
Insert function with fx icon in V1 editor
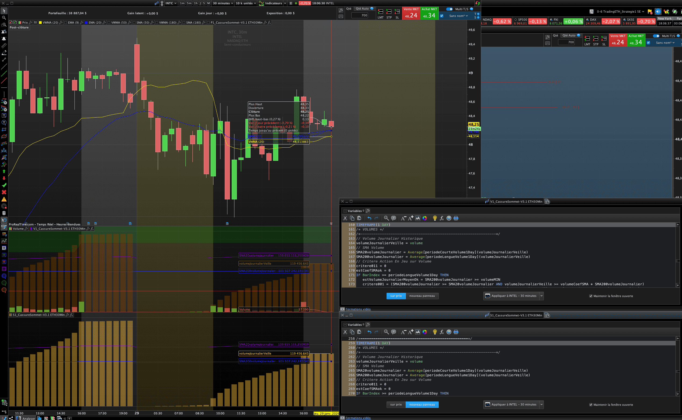(x=442, y=218)
